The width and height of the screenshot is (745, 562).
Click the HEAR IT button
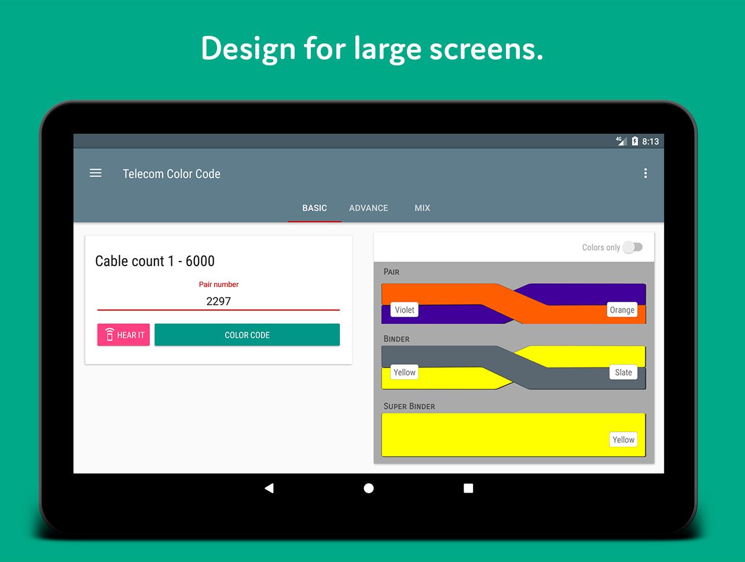click(123, 335)
